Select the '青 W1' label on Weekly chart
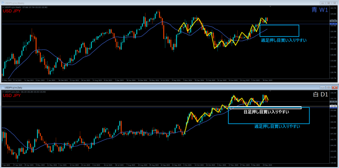339x168 pixels. [x=319, y=10]
